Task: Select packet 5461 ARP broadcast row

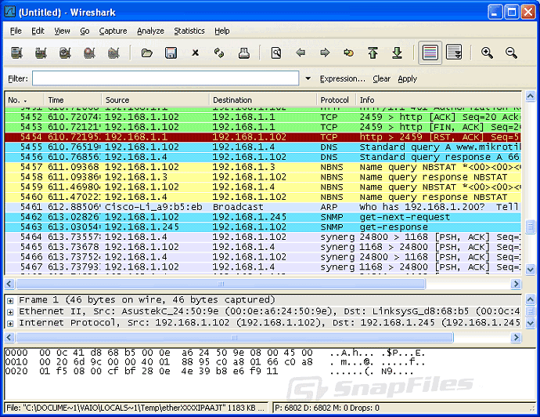Action: tap(263, 207)
